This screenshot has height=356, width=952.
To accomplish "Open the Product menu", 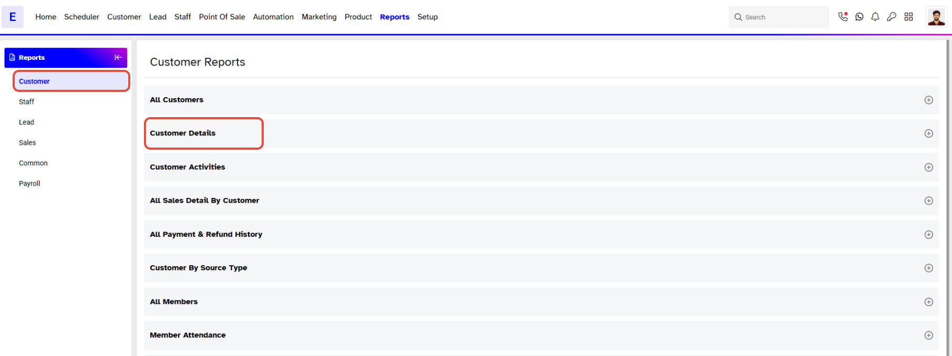I will click(x=358, y=17).
